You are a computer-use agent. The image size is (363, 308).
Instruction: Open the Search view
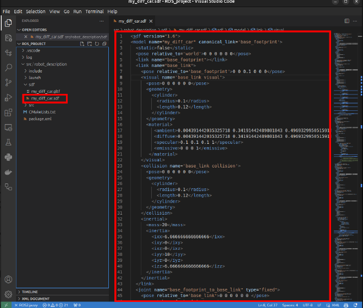[x=8, y=68]
